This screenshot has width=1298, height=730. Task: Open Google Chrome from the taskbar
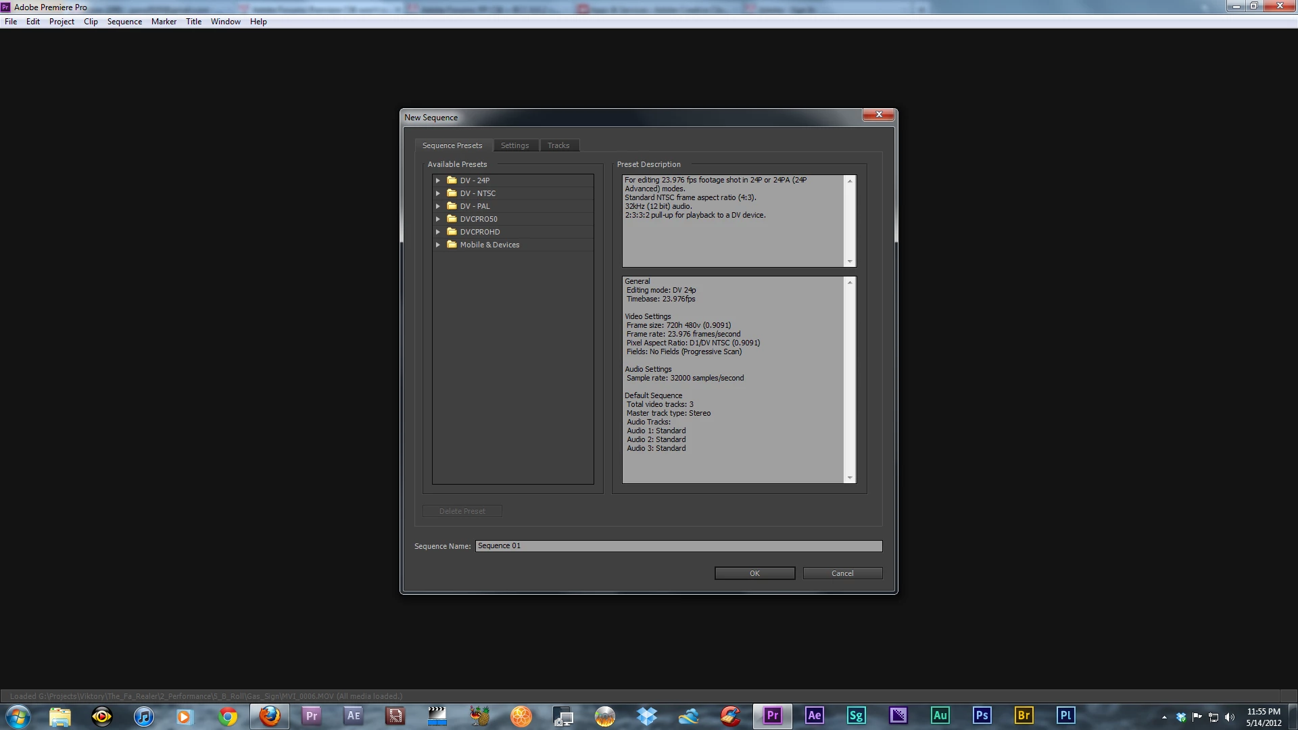click(x=228, y=716)
